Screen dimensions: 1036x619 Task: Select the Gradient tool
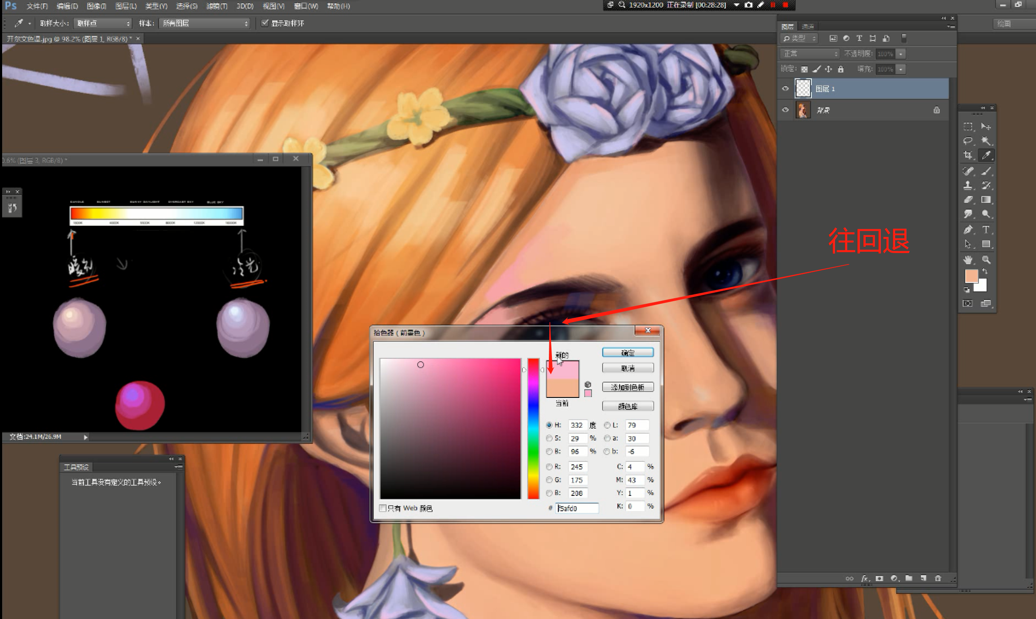(x=986, y=200)
